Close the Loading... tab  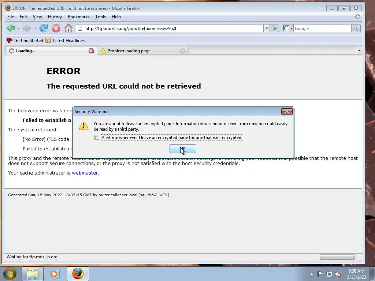(x=91, y=51)
